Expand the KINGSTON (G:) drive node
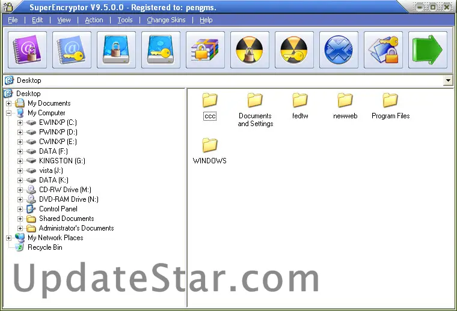 20,161
